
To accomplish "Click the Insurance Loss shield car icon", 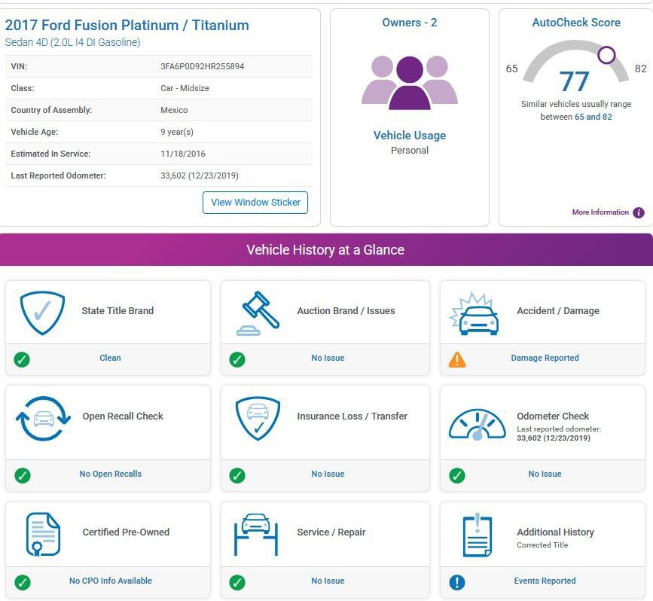I will 258,418.
